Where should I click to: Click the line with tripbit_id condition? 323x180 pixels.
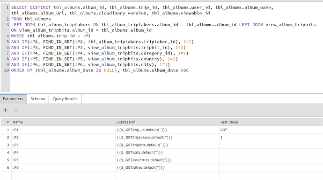coord(98,48)
